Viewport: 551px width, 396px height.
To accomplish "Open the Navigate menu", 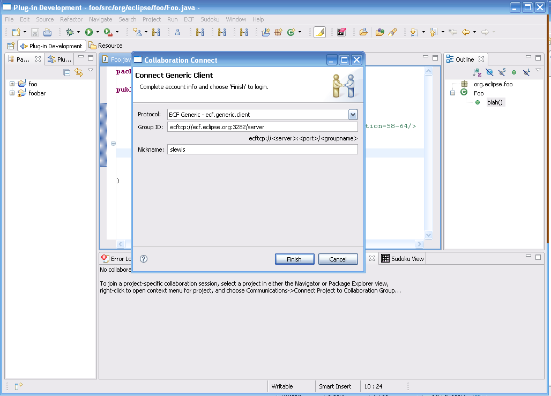I will point(101,19).
